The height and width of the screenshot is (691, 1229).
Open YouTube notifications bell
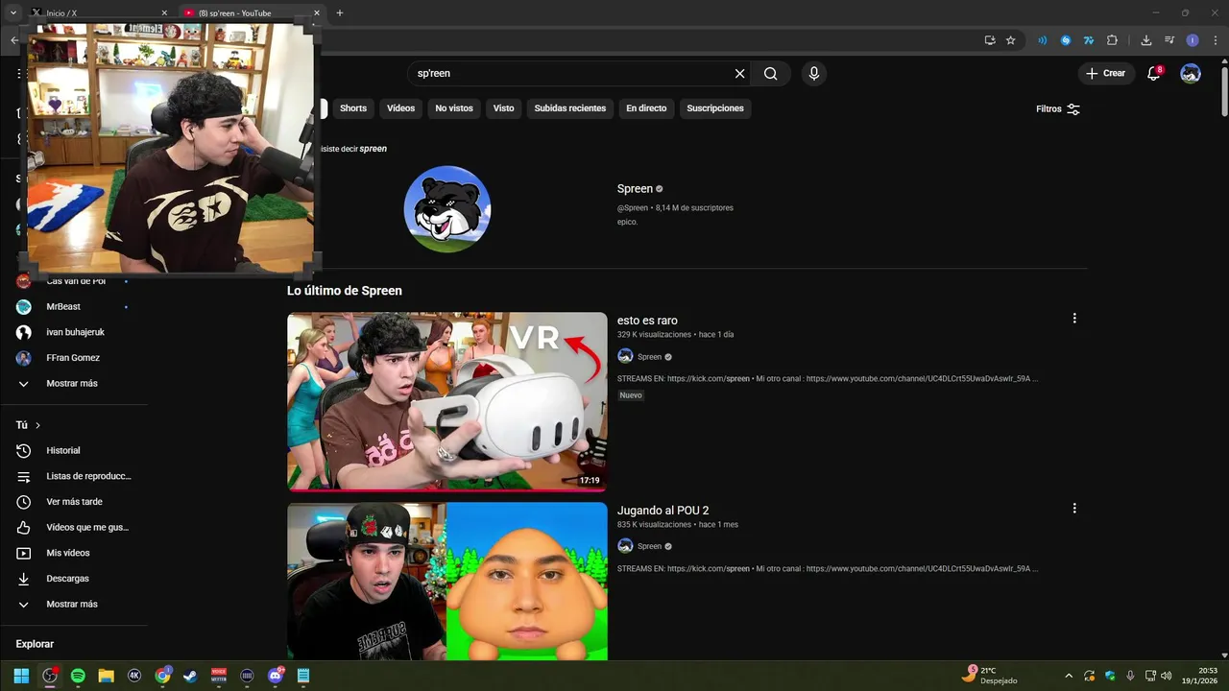click(x=1154, y=74)
